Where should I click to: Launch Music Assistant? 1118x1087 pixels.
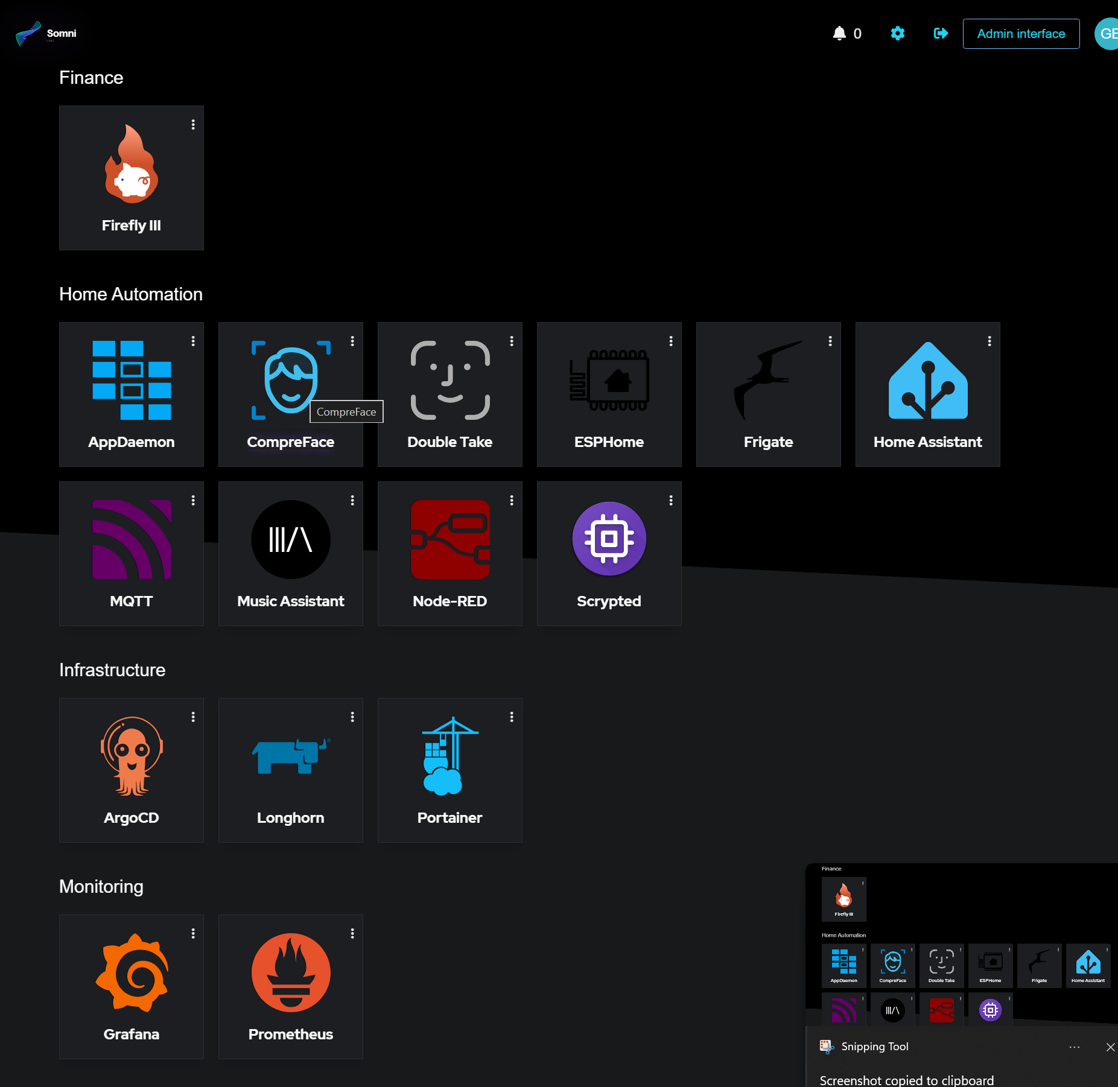coord(290,552)
